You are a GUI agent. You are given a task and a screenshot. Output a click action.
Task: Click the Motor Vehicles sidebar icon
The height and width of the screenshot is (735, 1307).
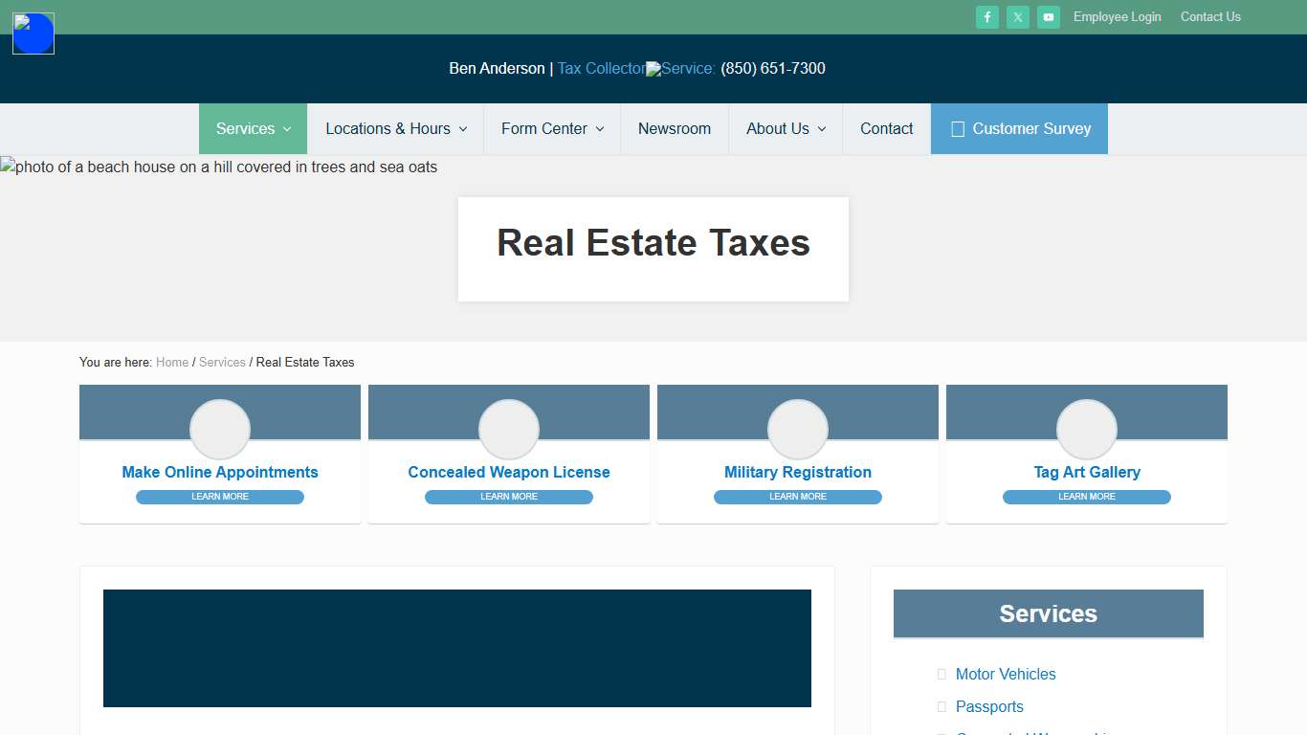(941, 674)
